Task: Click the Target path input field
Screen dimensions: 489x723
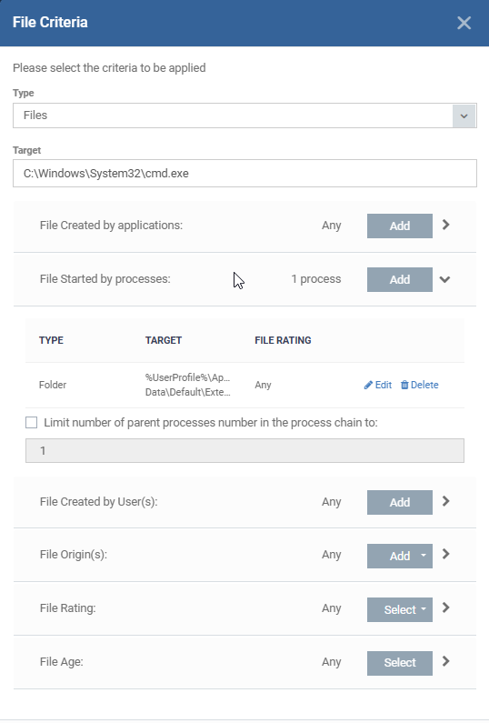Action: point(244,174)
